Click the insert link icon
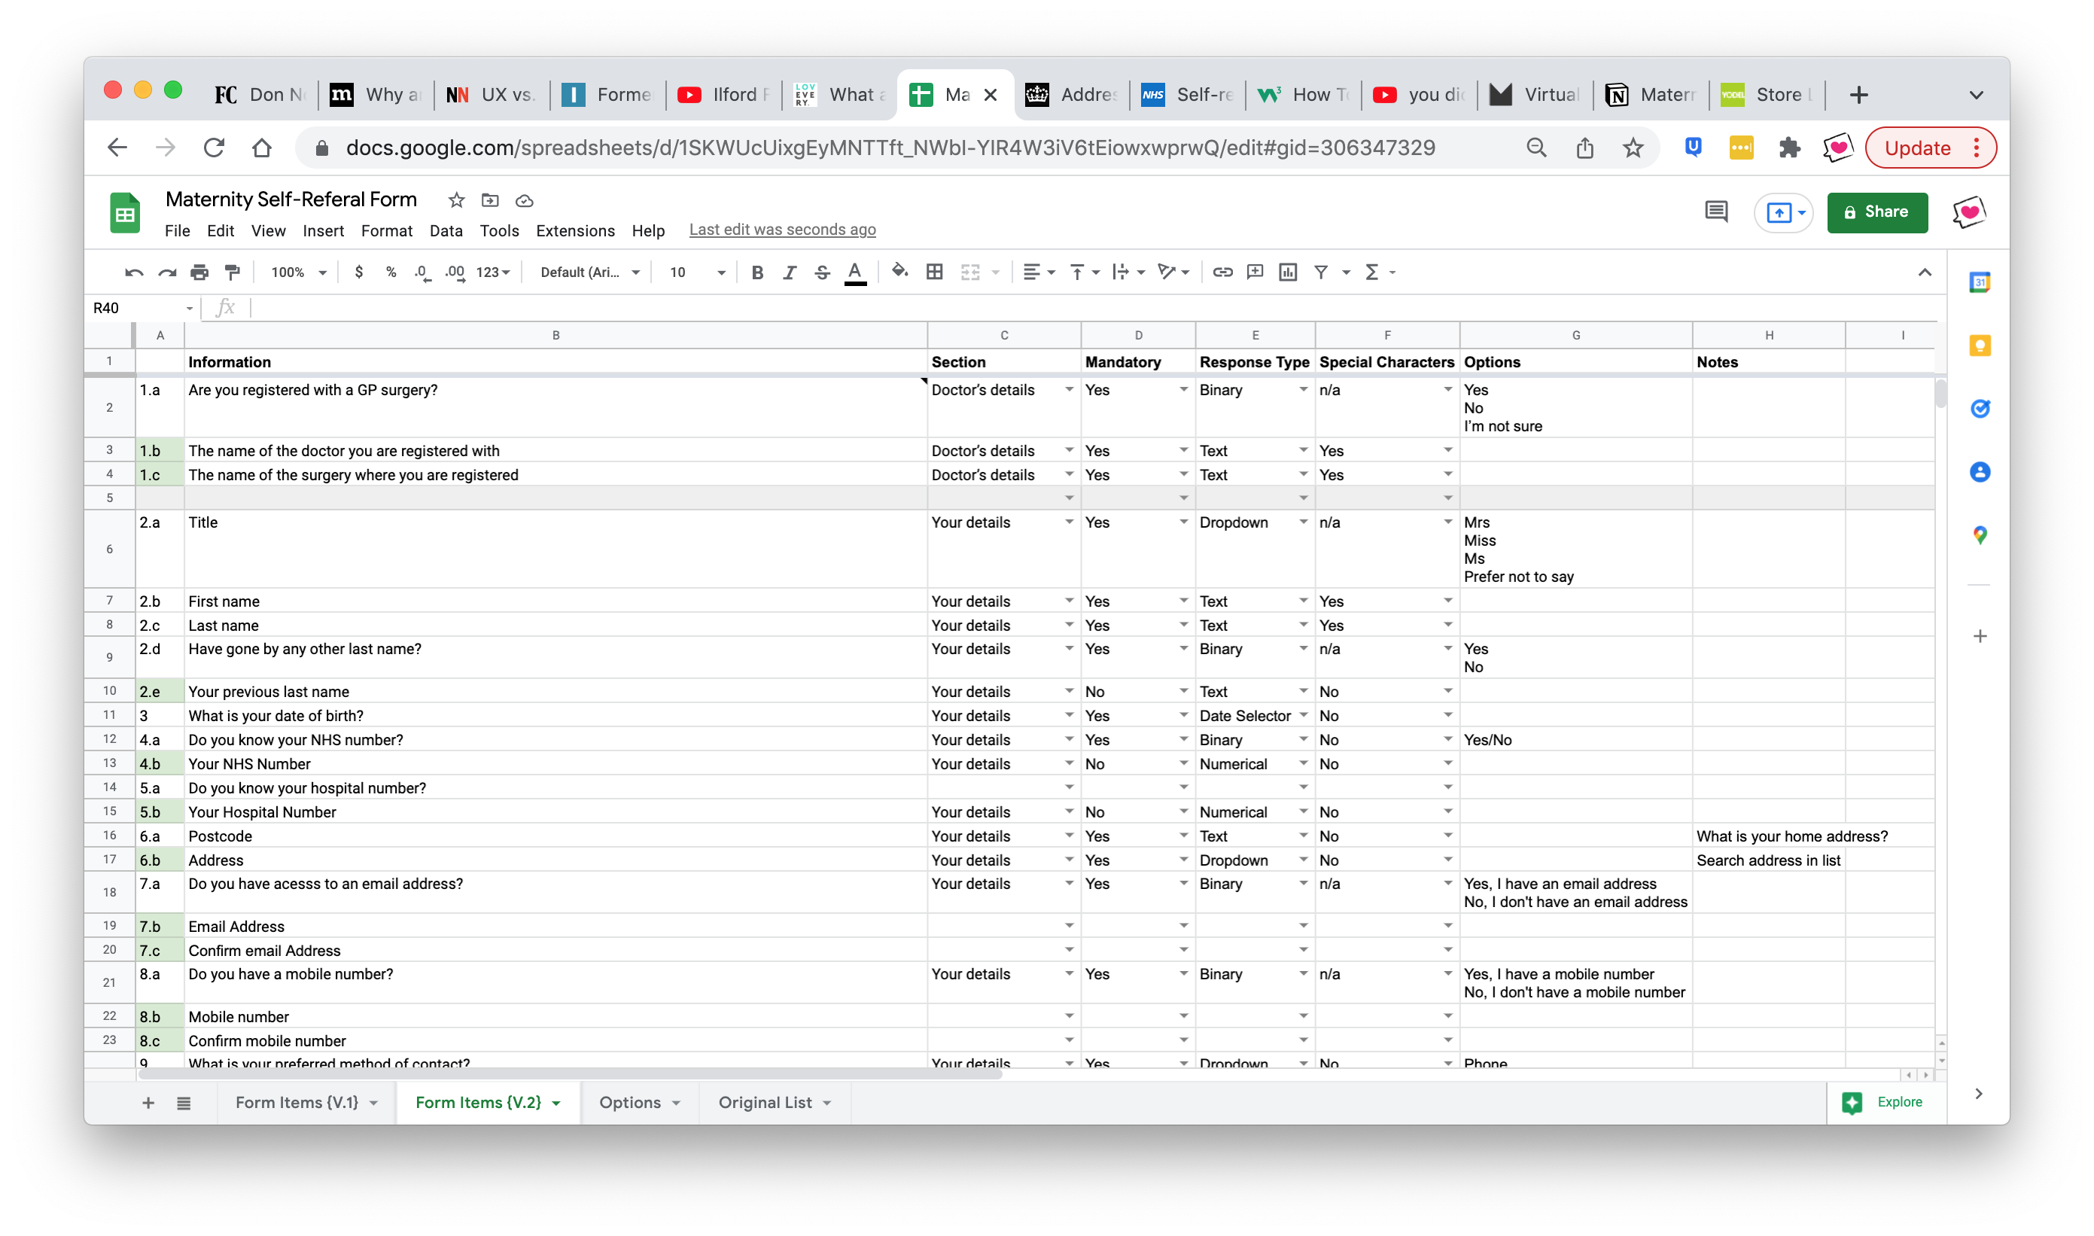Image resolution: width=2094 pixels, height=1236 pixels. point(1222,272)
